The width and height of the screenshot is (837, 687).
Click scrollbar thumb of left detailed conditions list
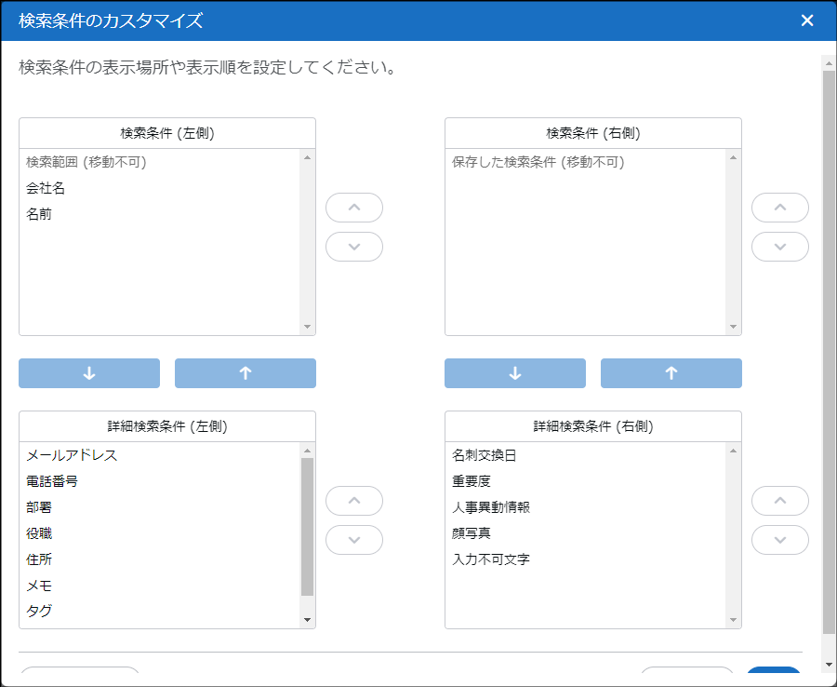[308, 526]
